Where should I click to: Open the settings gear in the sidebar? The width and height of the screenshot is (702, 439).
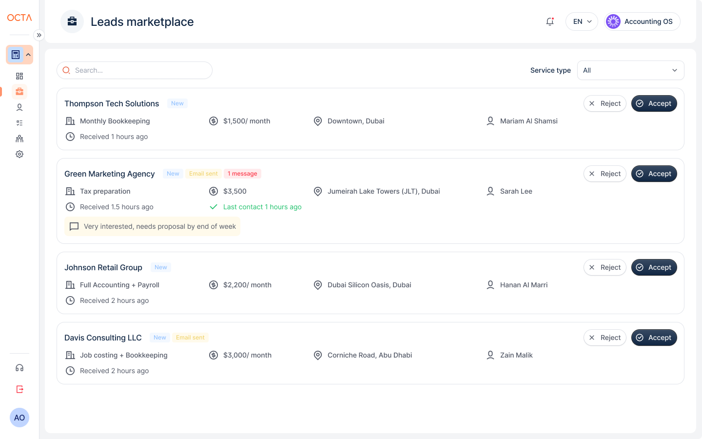pyautogui.click(x=19, y=154)
